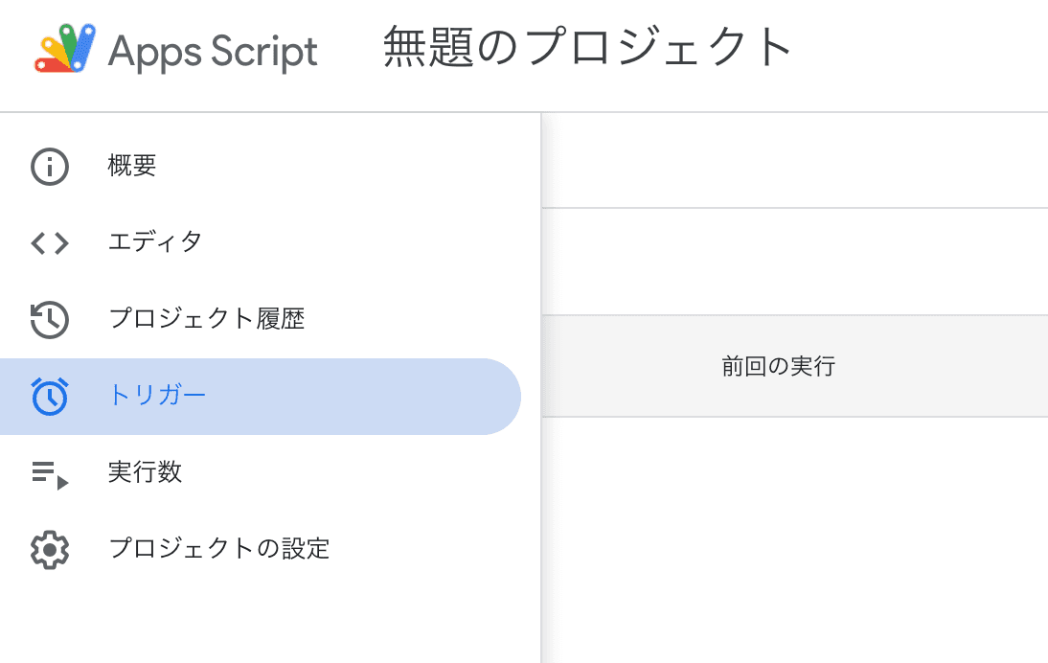Screen dimensions: 1048x663
Task: Open the Overview (概要) info icon
Action: click(x=50, y=167)
